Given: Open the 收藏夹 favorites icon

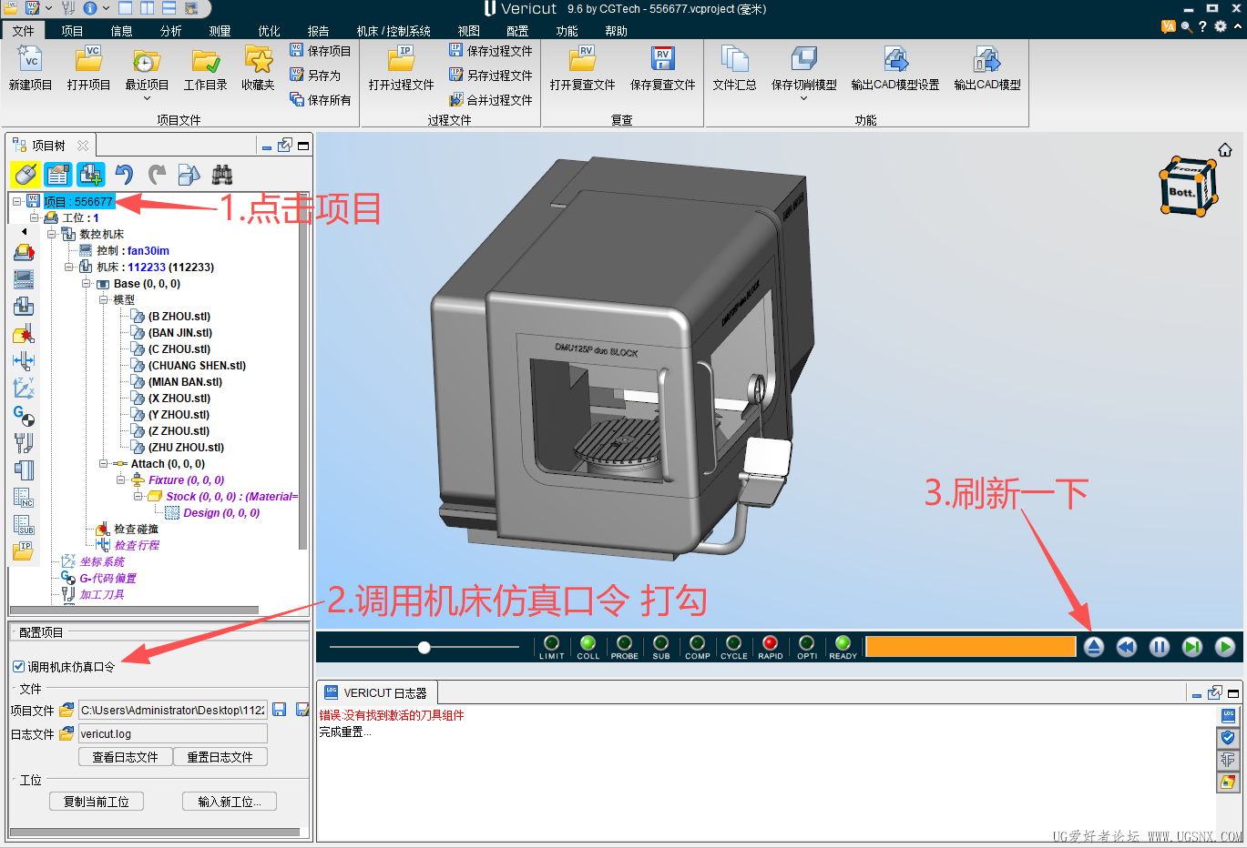Looking at the screenshot, I should 259,60.
